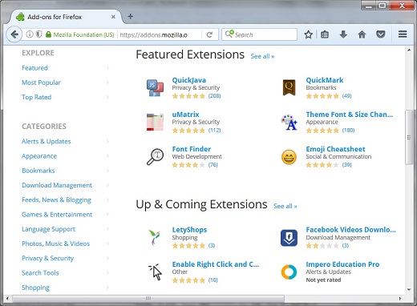Open the QuickJava extension title link
The image size is (417, 306).
click(189, 80)
